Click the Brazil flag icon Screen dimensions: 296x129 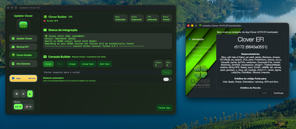click(x=17, y=107)
